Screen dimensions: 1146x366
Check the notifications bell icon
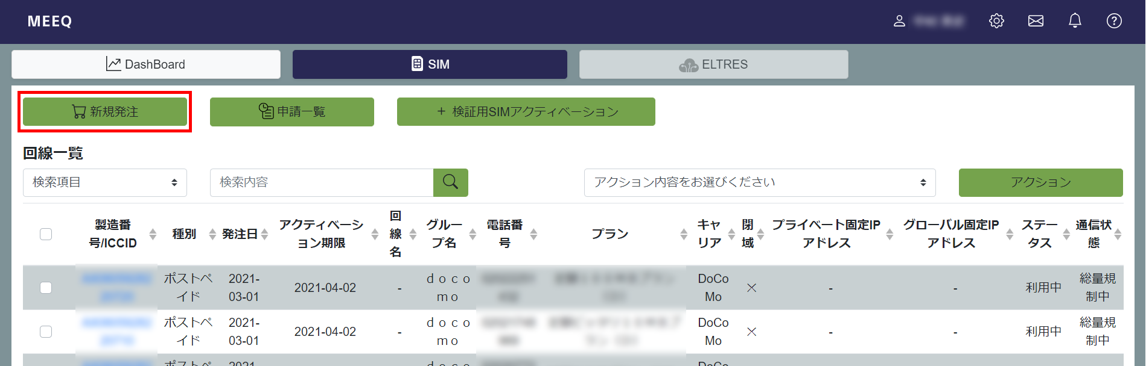click(1075, 21)
